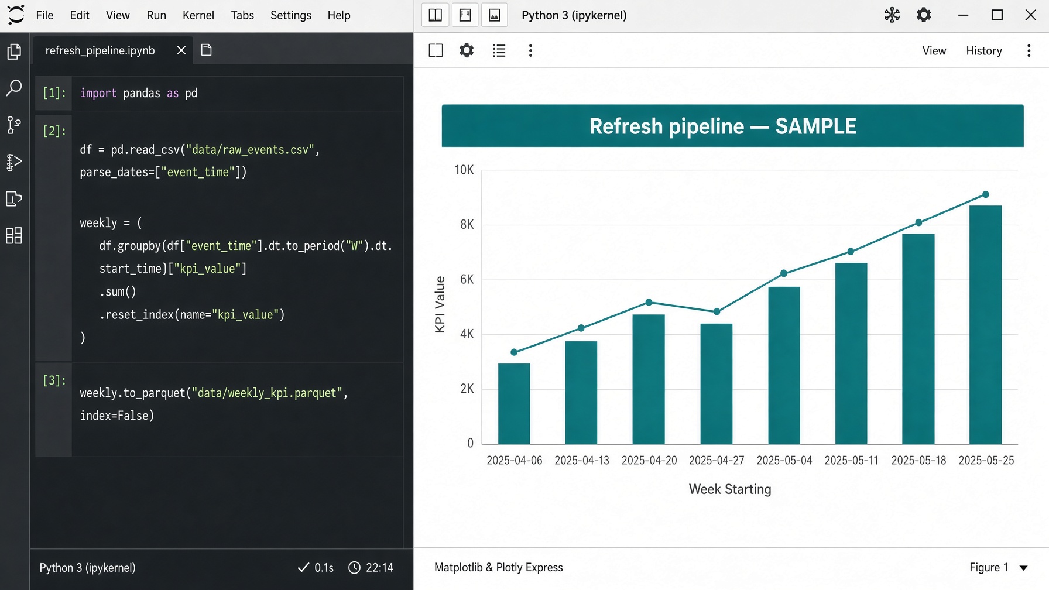
Task: Close the refresh_pipeline.ipynb tab
Action: 181,50
